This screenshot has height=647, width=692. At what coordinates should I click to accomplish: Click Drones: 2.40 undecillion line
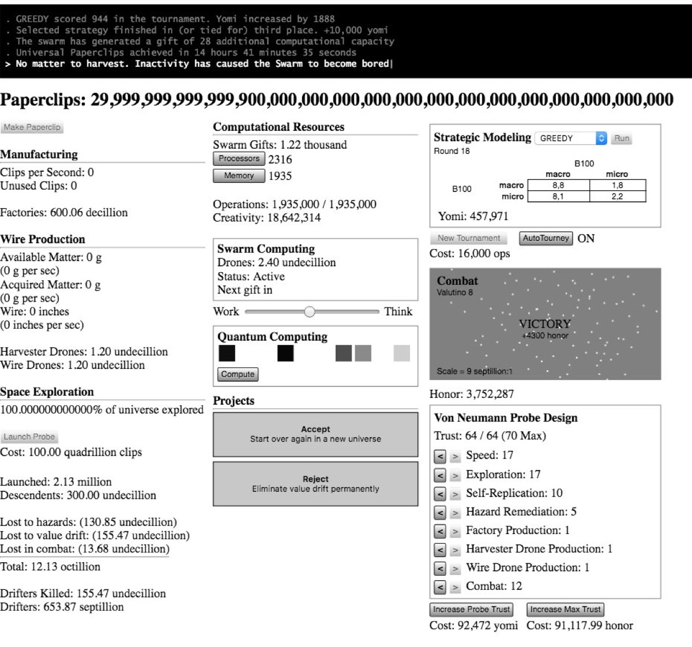(x=276, y=262)
